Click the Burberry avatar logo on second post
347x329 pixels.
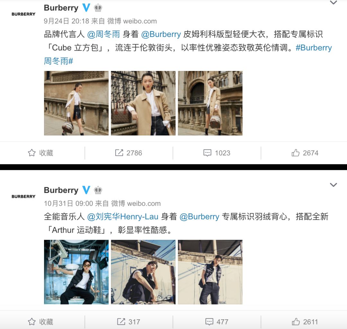point(23,196)
